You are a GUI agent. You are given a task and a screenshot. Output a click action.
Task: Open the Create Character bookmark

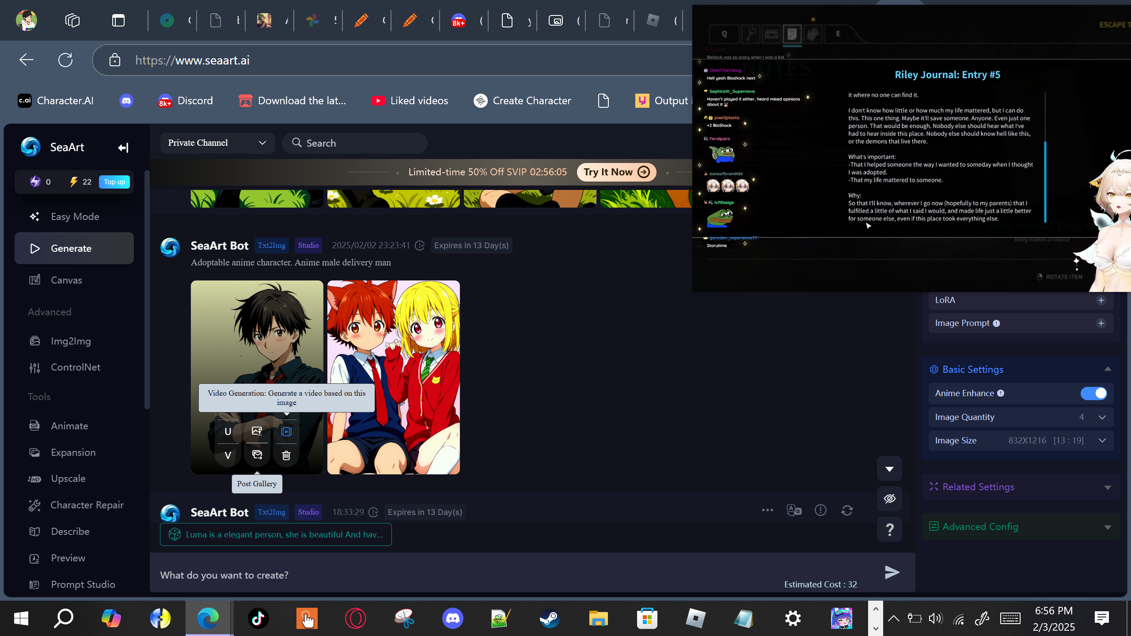(x=522, y=101)
